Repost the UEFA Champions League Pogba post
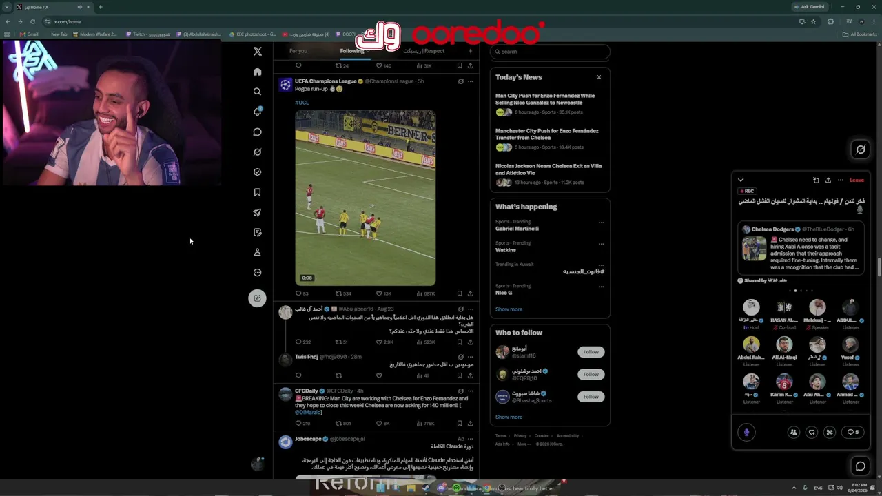882x496 pixels. [338, 293]
